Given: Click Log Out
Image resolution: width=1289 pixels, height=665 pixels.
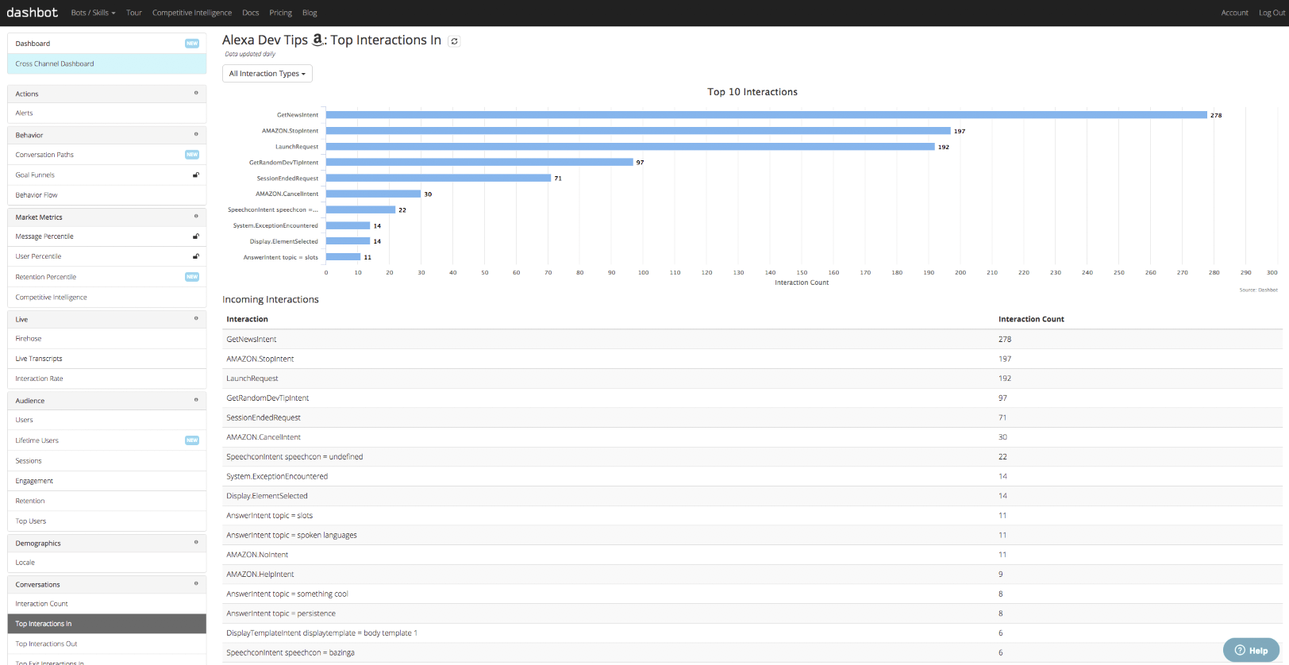Looking at the screenshot, I should [1272, 13].
